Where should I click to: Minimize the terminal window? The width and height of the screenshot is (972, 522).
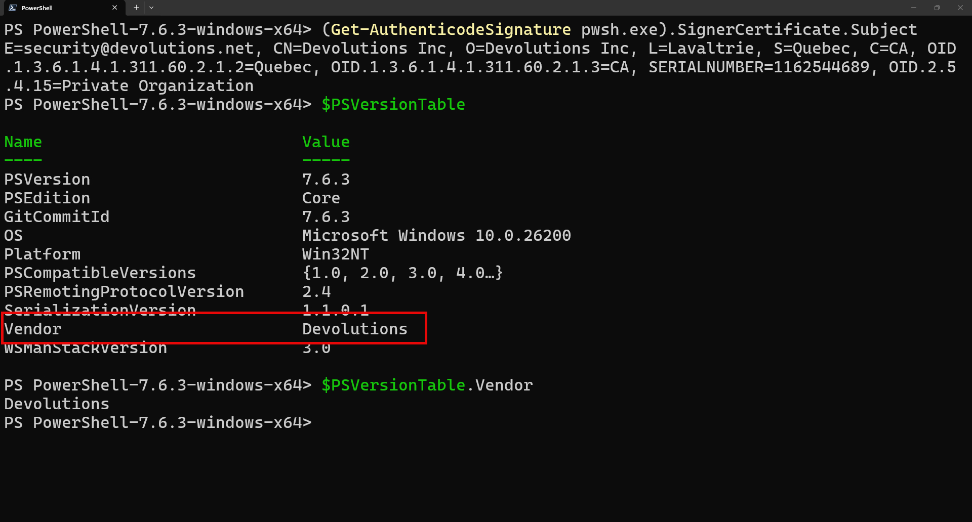click(x=914, y=8)
